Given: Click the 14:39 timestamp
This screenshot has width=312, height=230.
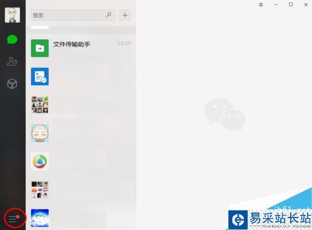Looking at the screenshot, I should coord(124,43).
